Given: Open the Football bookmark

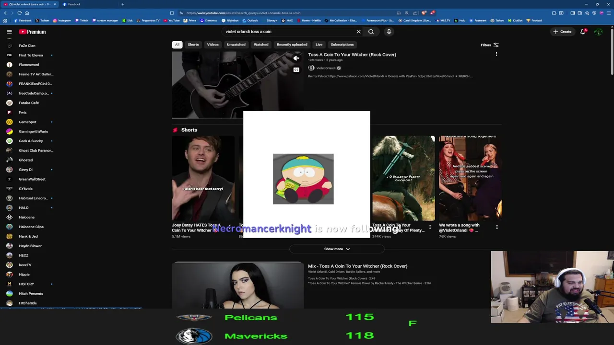Looking at the screenshot, I should click(x=534, y=21).
